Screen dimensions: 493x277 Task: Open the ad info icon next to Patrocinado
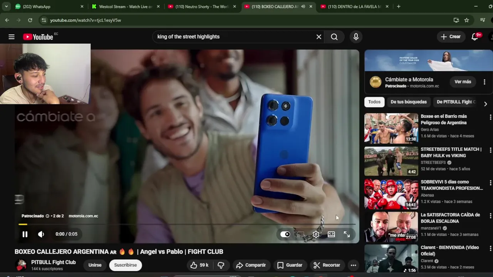[x=47, y=216]
